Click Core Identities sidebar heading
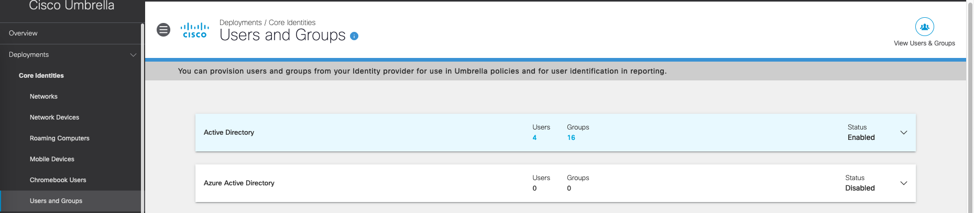This screenshot has height=213, width=974. [x=41, y=76]
